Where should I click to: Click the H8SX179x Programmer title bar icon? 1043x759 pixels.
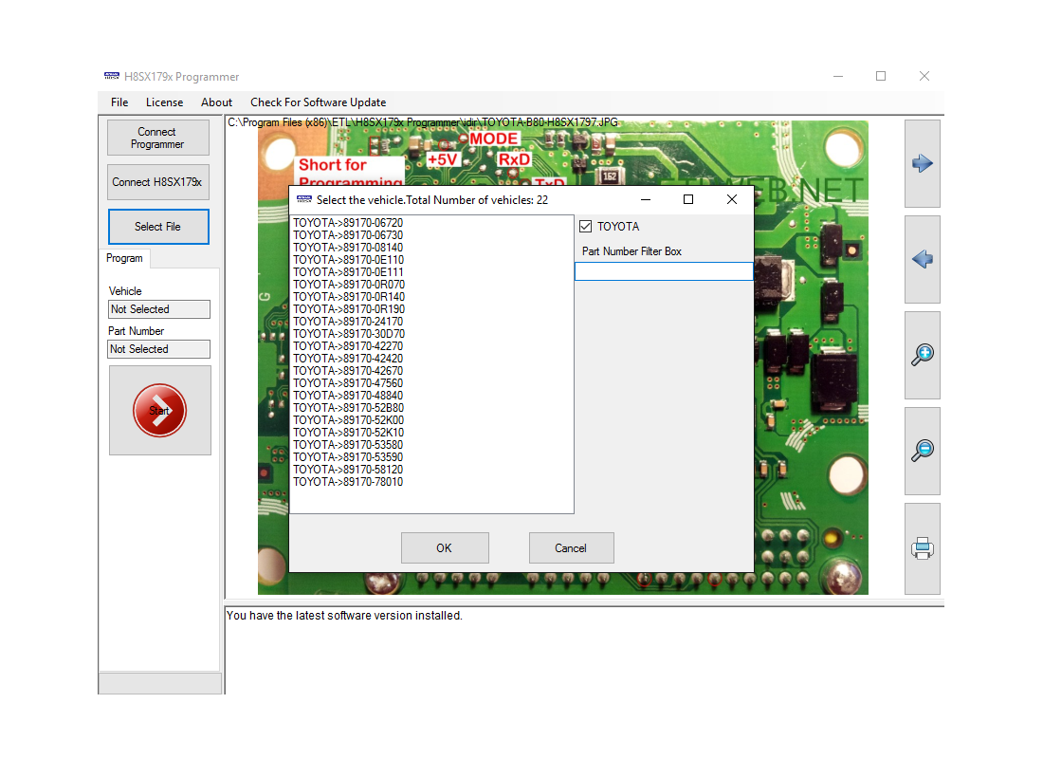[112, 76]
